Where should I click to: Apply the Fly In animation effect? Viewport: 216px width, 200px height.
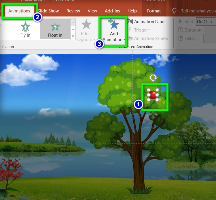(25, 29)
